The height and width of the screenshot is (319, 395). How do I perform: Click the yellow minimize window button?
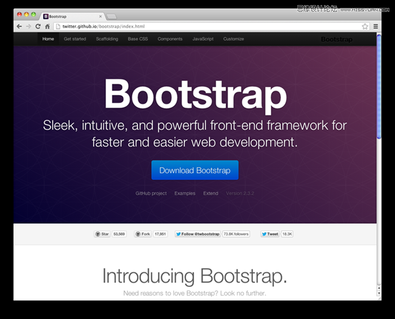27,14
